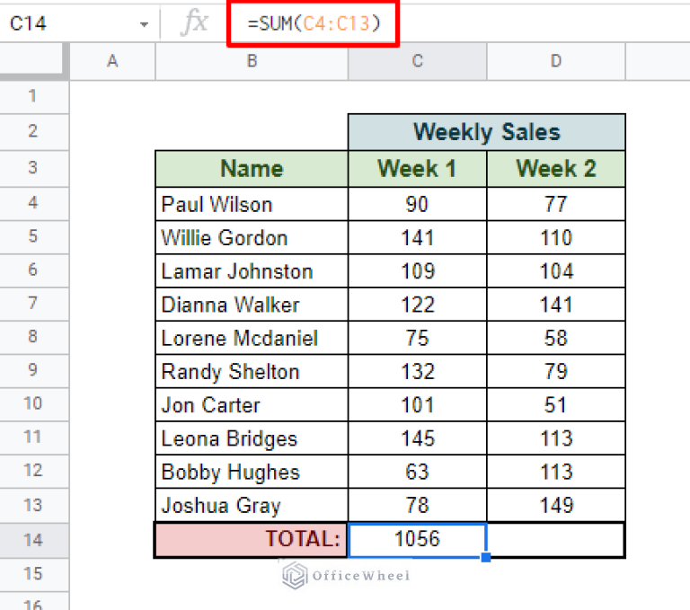
Task: Select column A header
Action: 112,61
